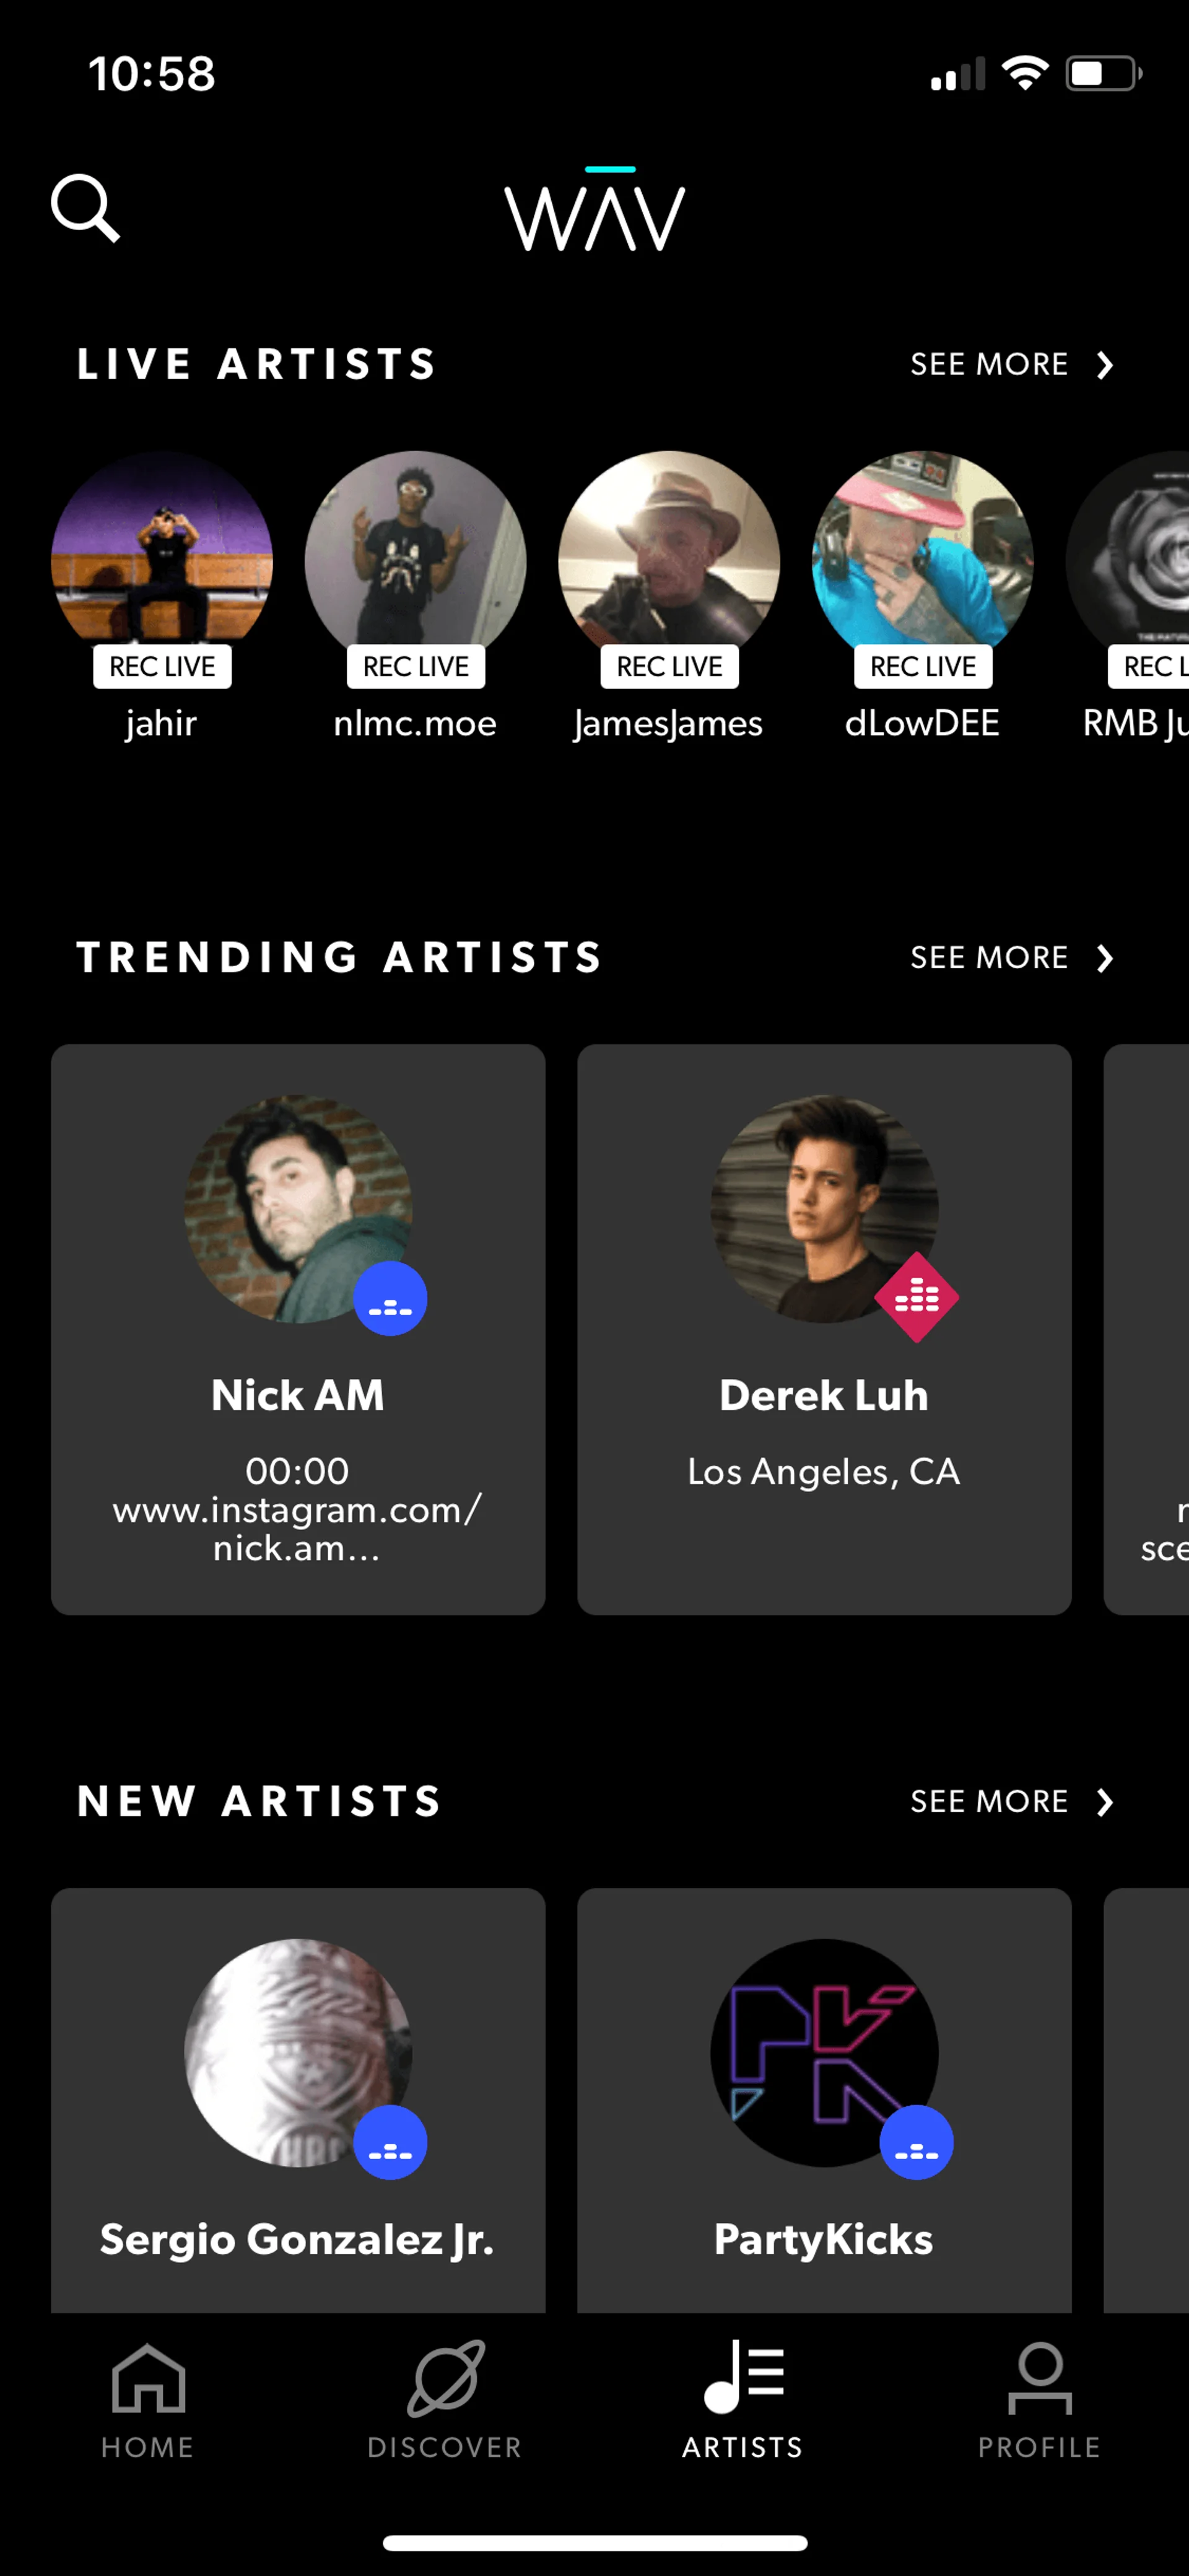This screenshot has width=1189, height=2576.
Task: Tap the blue badge on Nick AM
Action: [x=390, y=1299]
